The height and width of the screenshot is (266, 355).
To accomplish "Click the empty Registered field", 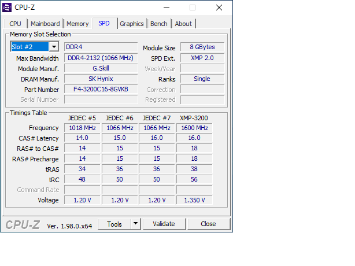I will click(202, 99).
